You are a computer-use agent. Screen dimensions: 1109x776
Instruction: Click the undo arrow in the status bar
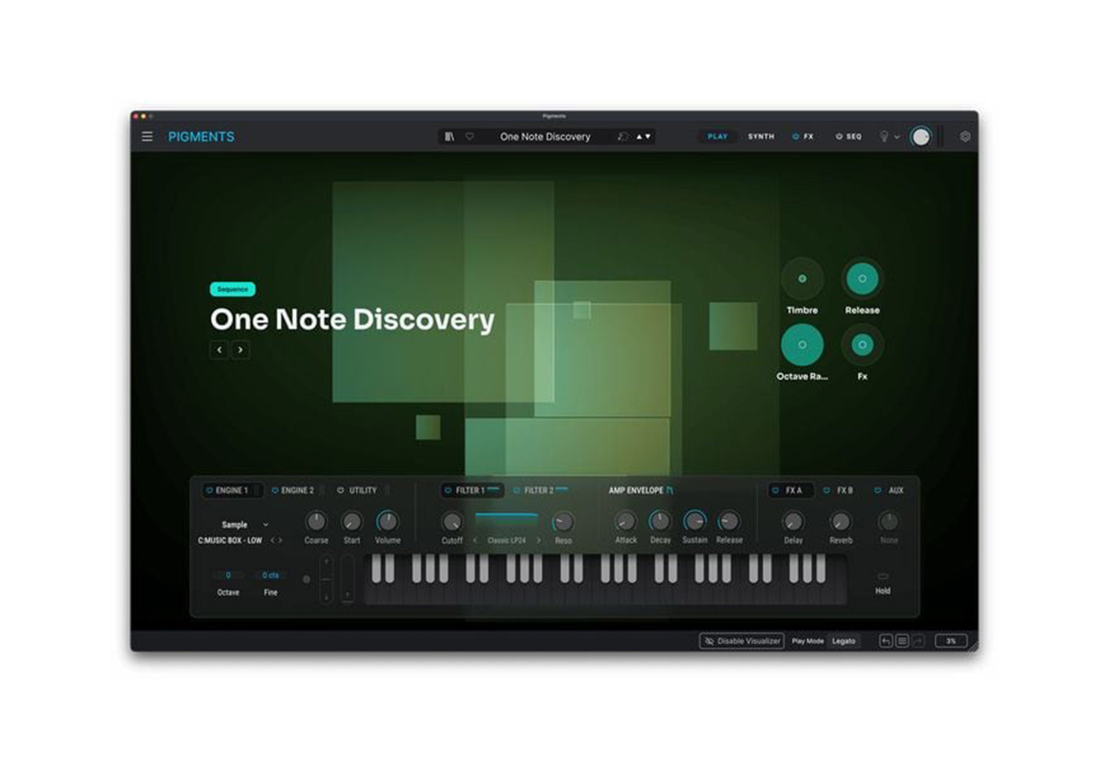tap(885, 641)
